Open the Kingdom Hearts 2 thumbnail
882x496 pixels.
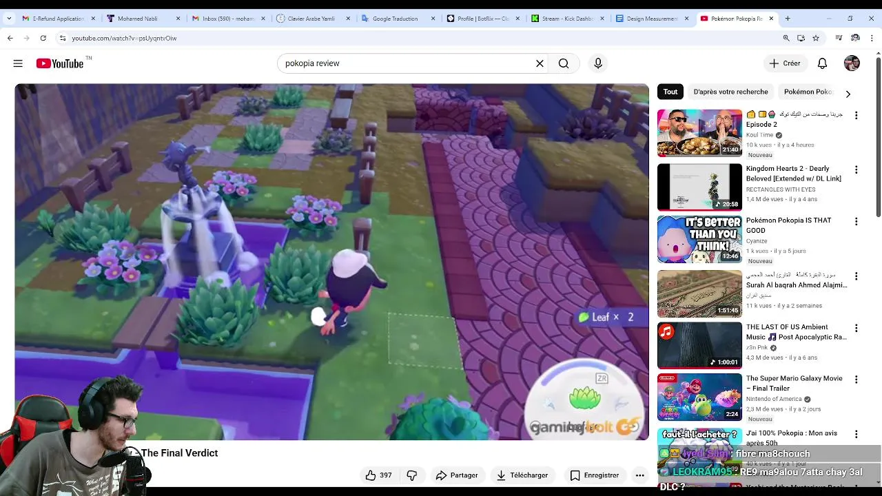[x=699, y=187]
